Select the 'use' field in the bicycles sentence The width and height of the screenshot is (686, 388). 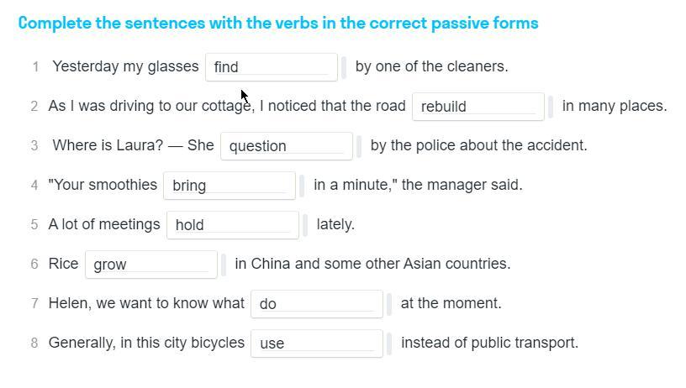(x=316, y=343)
